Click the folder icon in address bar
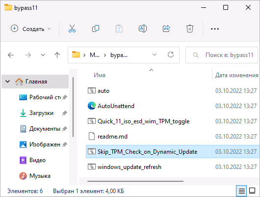This screenshot has width=260, height=197. click(x=76, y=55)
